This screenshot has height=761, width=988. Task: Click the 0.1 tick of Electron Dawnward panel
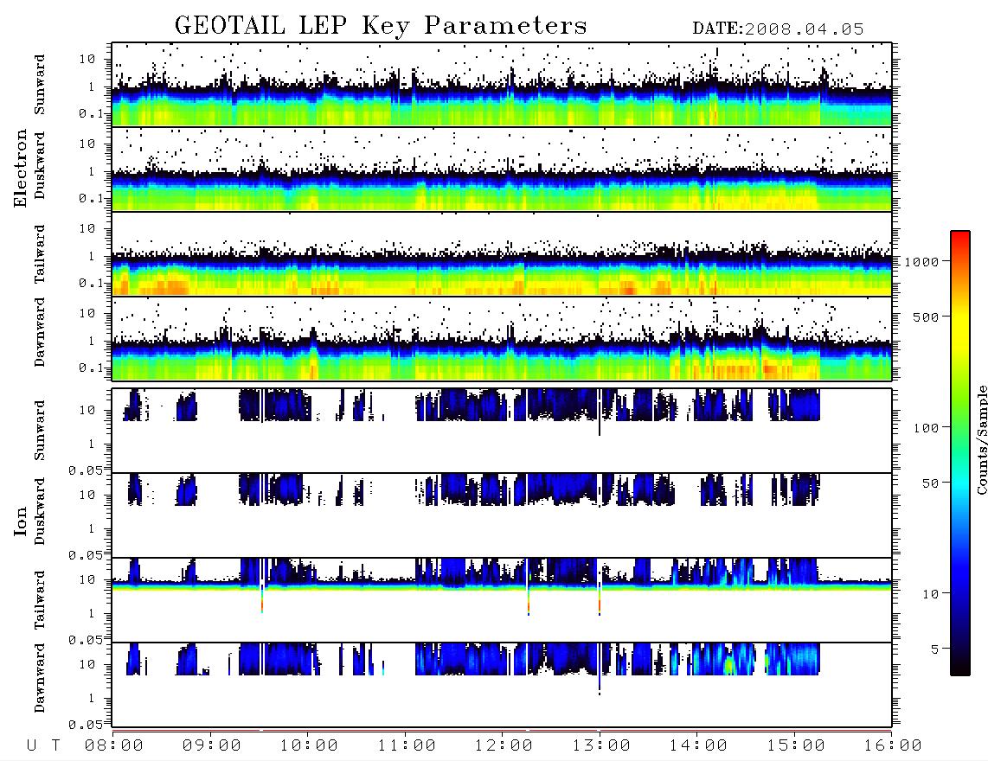coord(92,368)
